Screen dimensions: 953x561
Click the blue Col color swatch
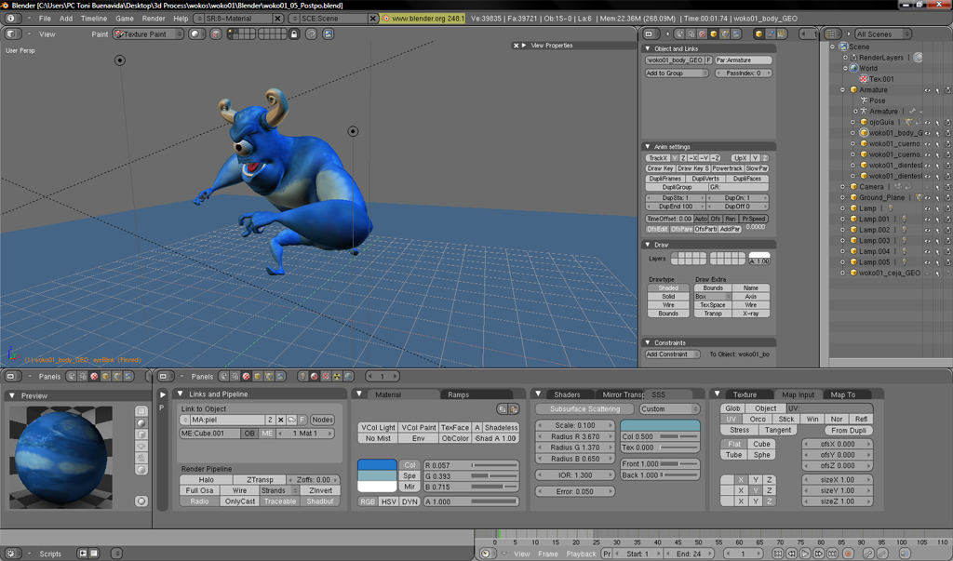[x=377, y=465]
